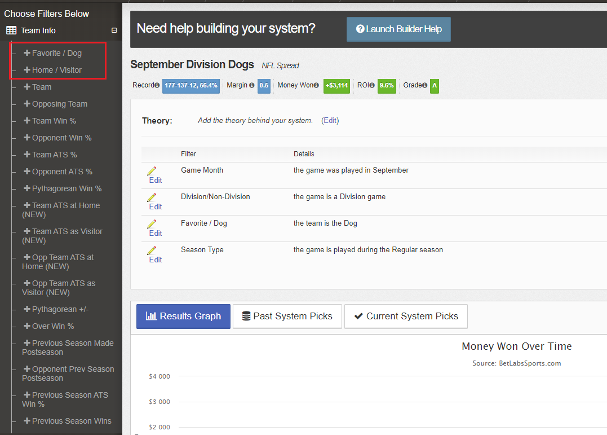
Task: Collapse the Team Info filter section
Action: [114, 30]
